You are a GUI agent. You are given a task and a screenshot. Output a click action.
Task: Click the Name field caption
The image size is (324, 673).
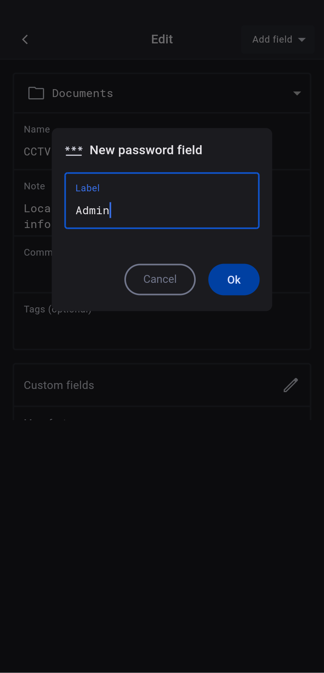(37, 129)
